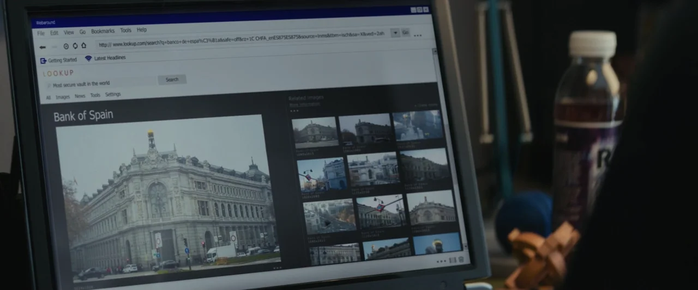The height and width of the screenshot is (290, 698).
Task: Click the Search button
Action: [x=172, y=79]
